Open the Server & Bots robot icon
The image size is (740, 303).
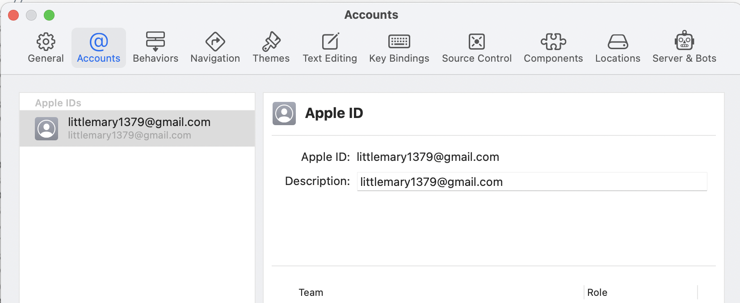(684, 41)
